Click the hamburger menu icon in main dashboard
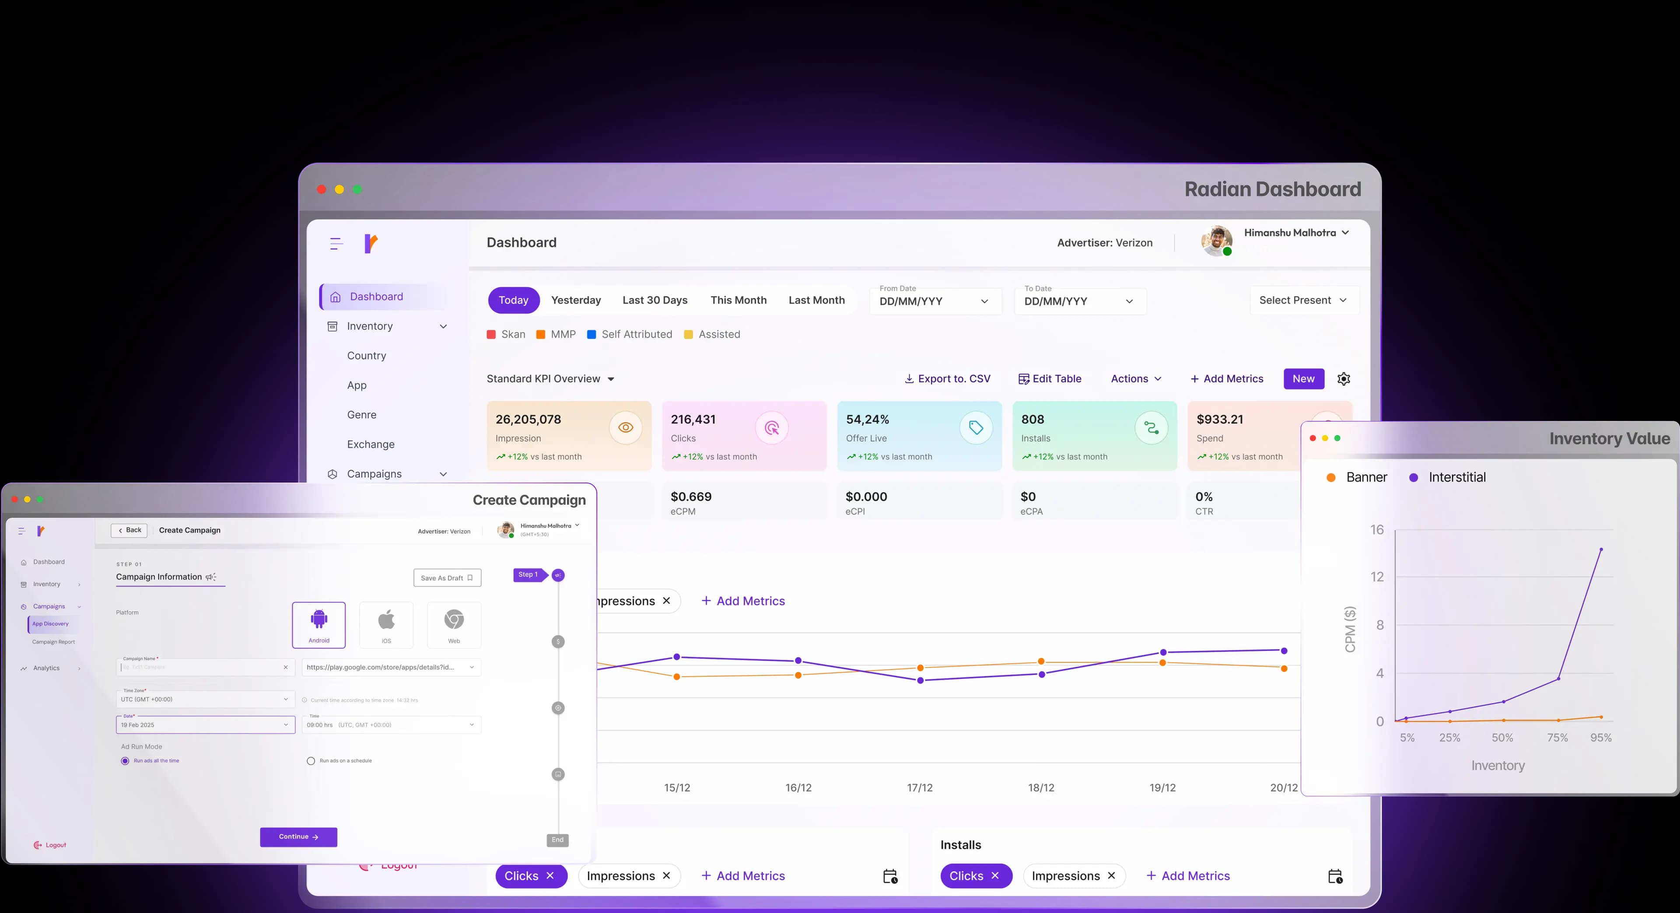Viewport: 1680px width, 913px height. point(336,244)
